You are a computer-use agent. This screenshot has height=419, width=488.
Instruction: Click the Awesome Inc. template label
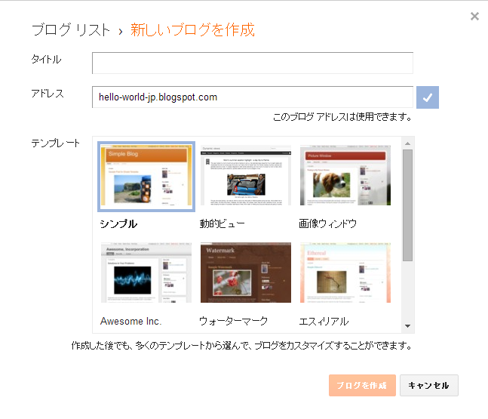point(130,321)
